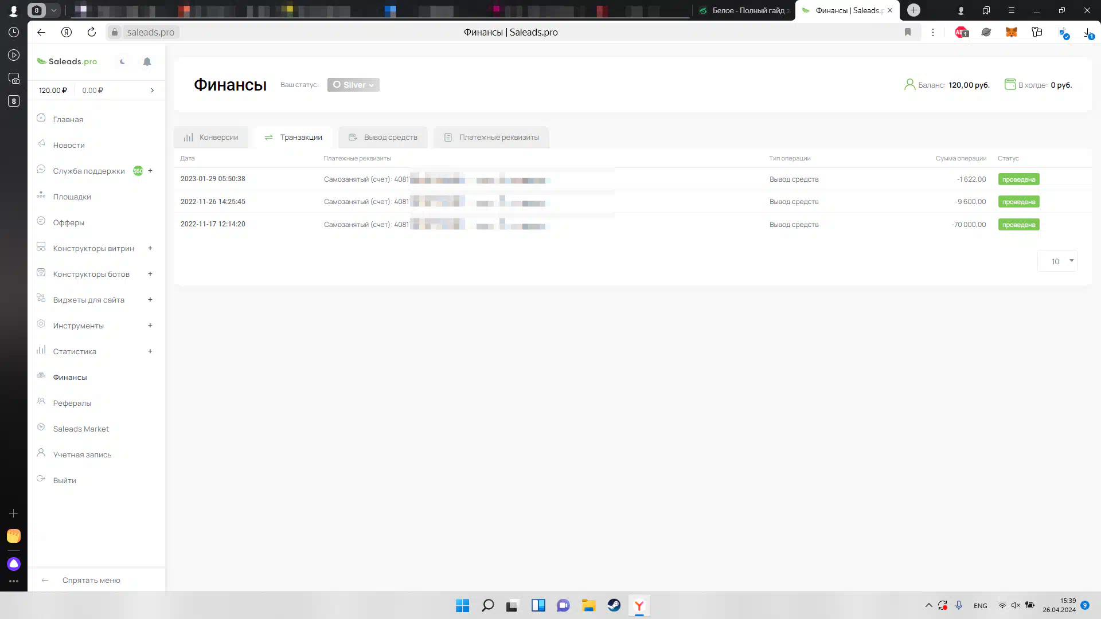Screen dimensions: 1101x619
Task: Open taskbar Search
Action: 487,605
